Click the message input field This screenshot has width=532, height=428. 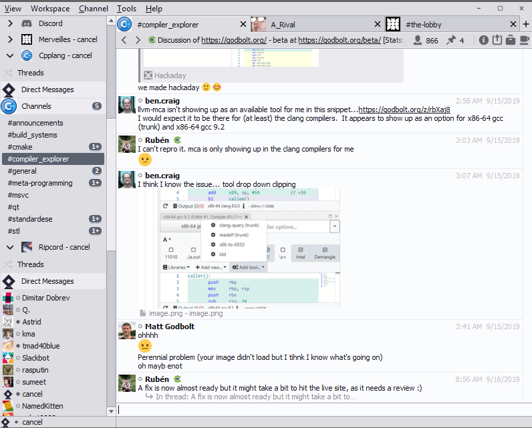pos(323,410)
